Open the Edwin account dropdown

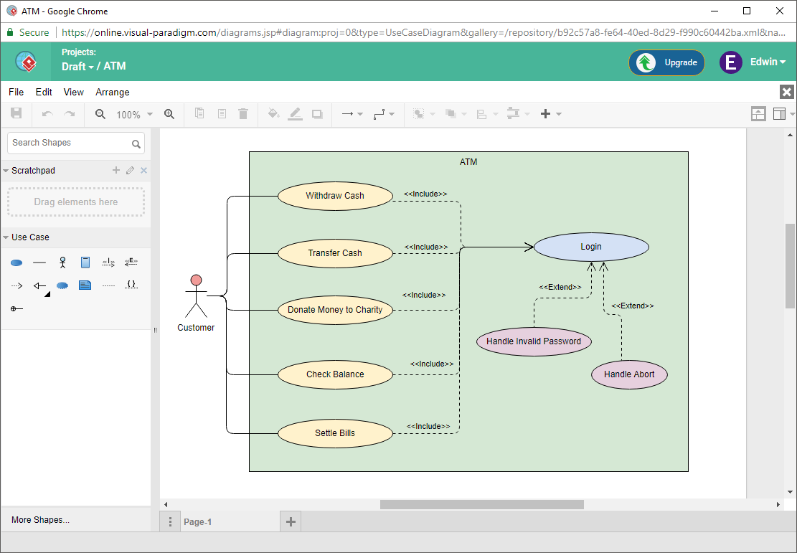[768, 62]
